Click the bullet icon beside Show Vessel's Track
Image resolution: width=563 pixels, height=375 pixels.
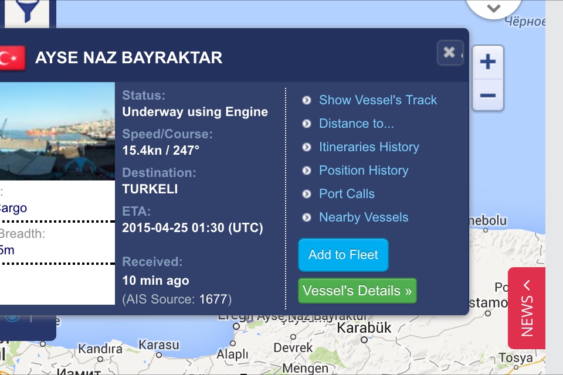click(307, 100)
